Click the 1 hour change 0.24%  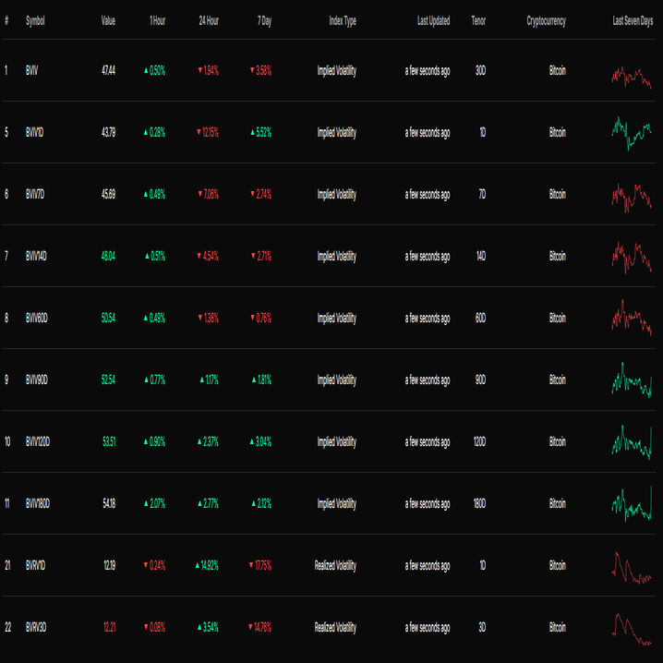(154, 565)
